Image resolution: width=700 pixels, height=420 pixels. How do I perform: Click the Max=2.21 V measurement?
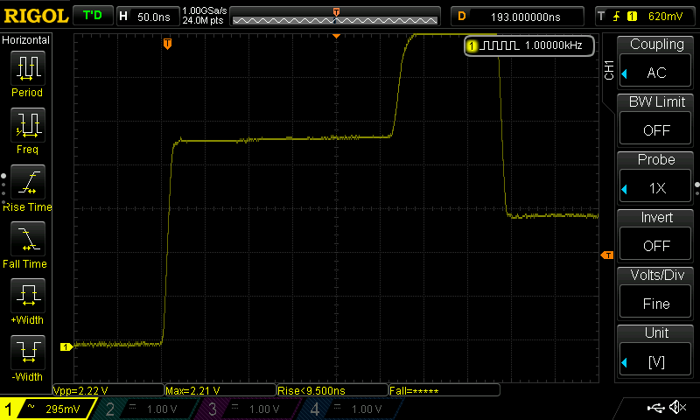[220, 390]
